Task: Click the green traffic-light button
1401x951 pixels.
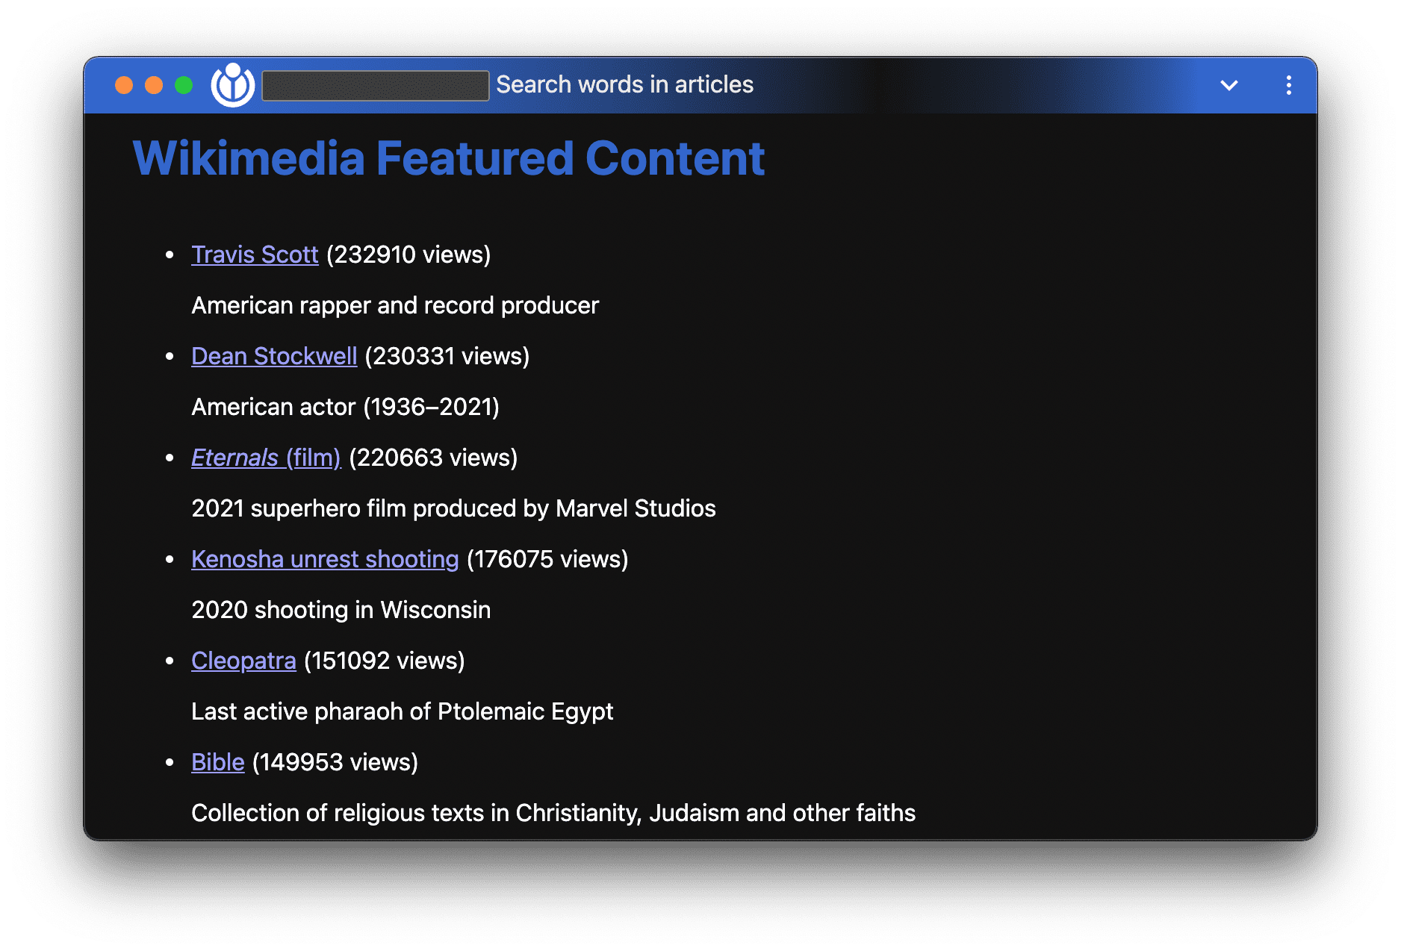Action: (x=183, y=84)
